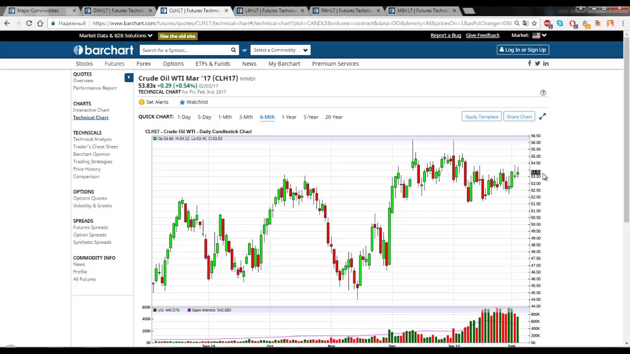This screenshot has height=354, width=630.
Task: Select 5-Day quick chart
Action: pyautogui.click(x=204, y=117)
